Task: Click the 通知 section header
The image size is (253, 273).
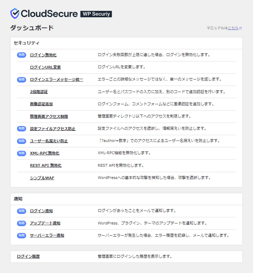Action: 18,199
